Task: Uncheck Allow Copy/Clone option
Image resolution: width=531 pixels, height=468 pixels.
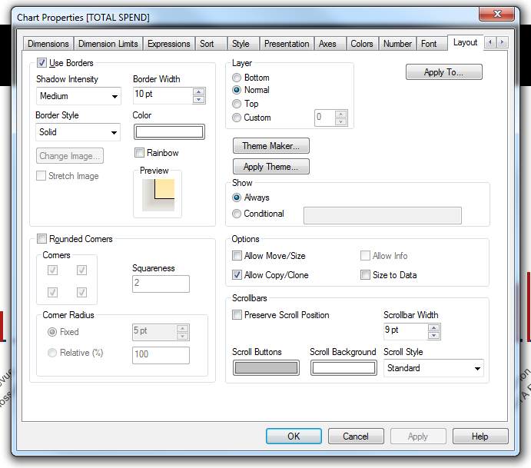Action: [237, 274]
